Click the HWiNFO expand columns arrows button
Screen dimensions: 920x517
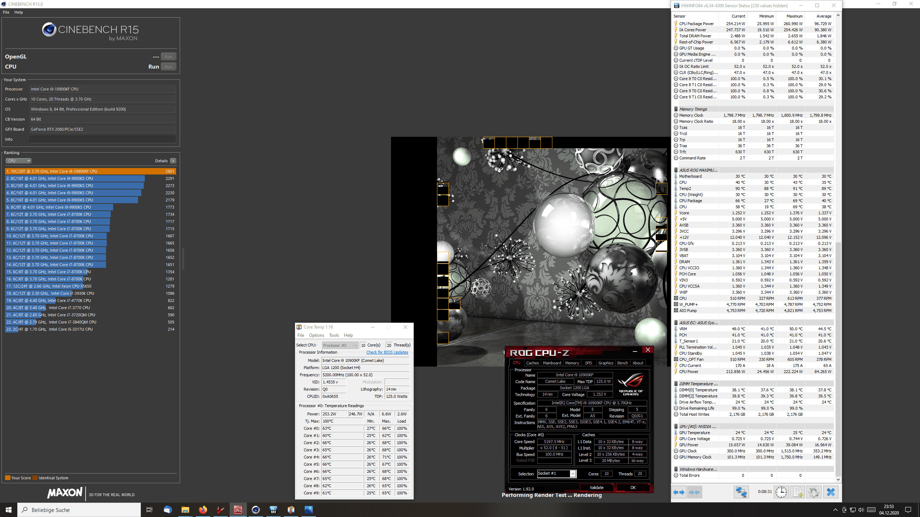[x=679, y=492]
